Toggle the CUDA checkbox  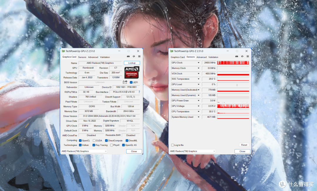click(x=94, y=141)
